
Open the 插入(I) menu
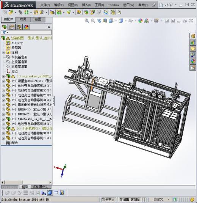(x=86, y=5)
